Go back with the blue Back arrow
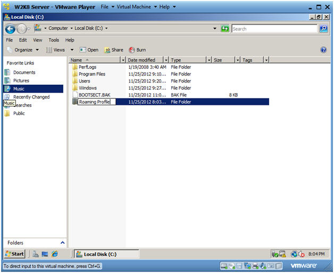The width and height of the screenshot is (334, 273). tap(10, 29)
